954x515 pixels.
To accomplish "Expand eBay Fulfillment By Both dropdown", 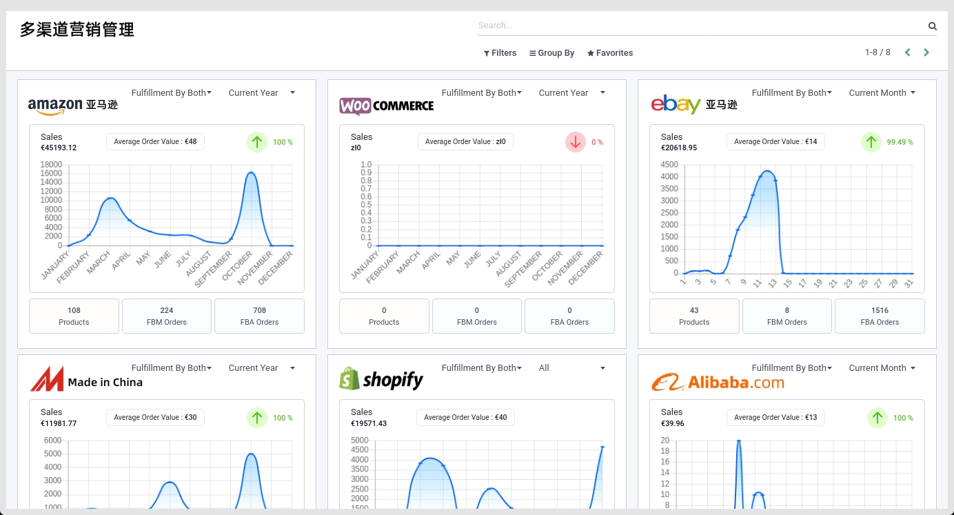I will point(791,93).
